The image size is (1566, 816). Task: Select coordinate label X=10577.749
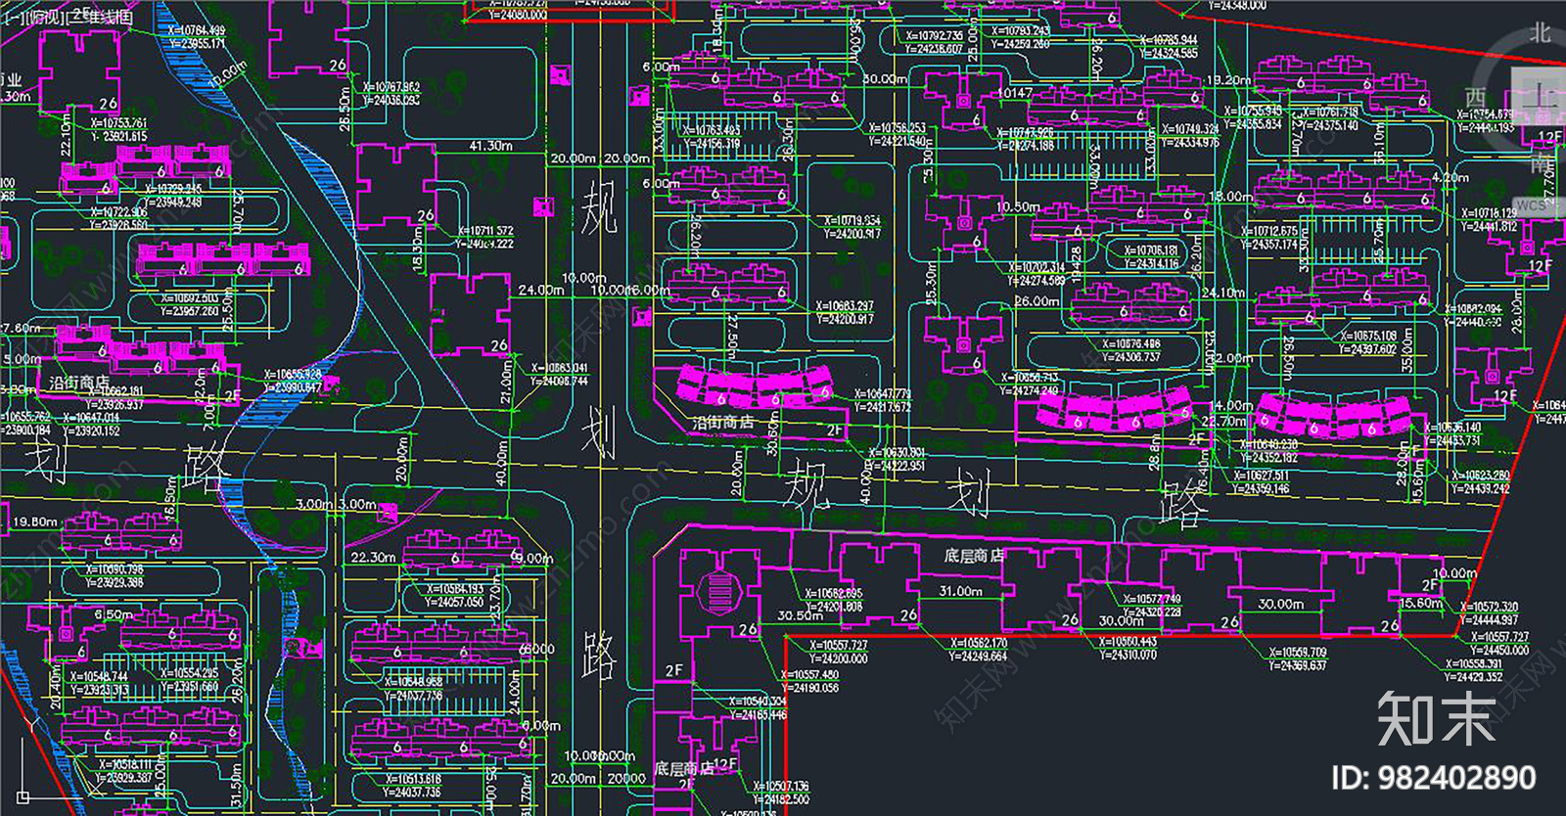tap(1152, 599)
